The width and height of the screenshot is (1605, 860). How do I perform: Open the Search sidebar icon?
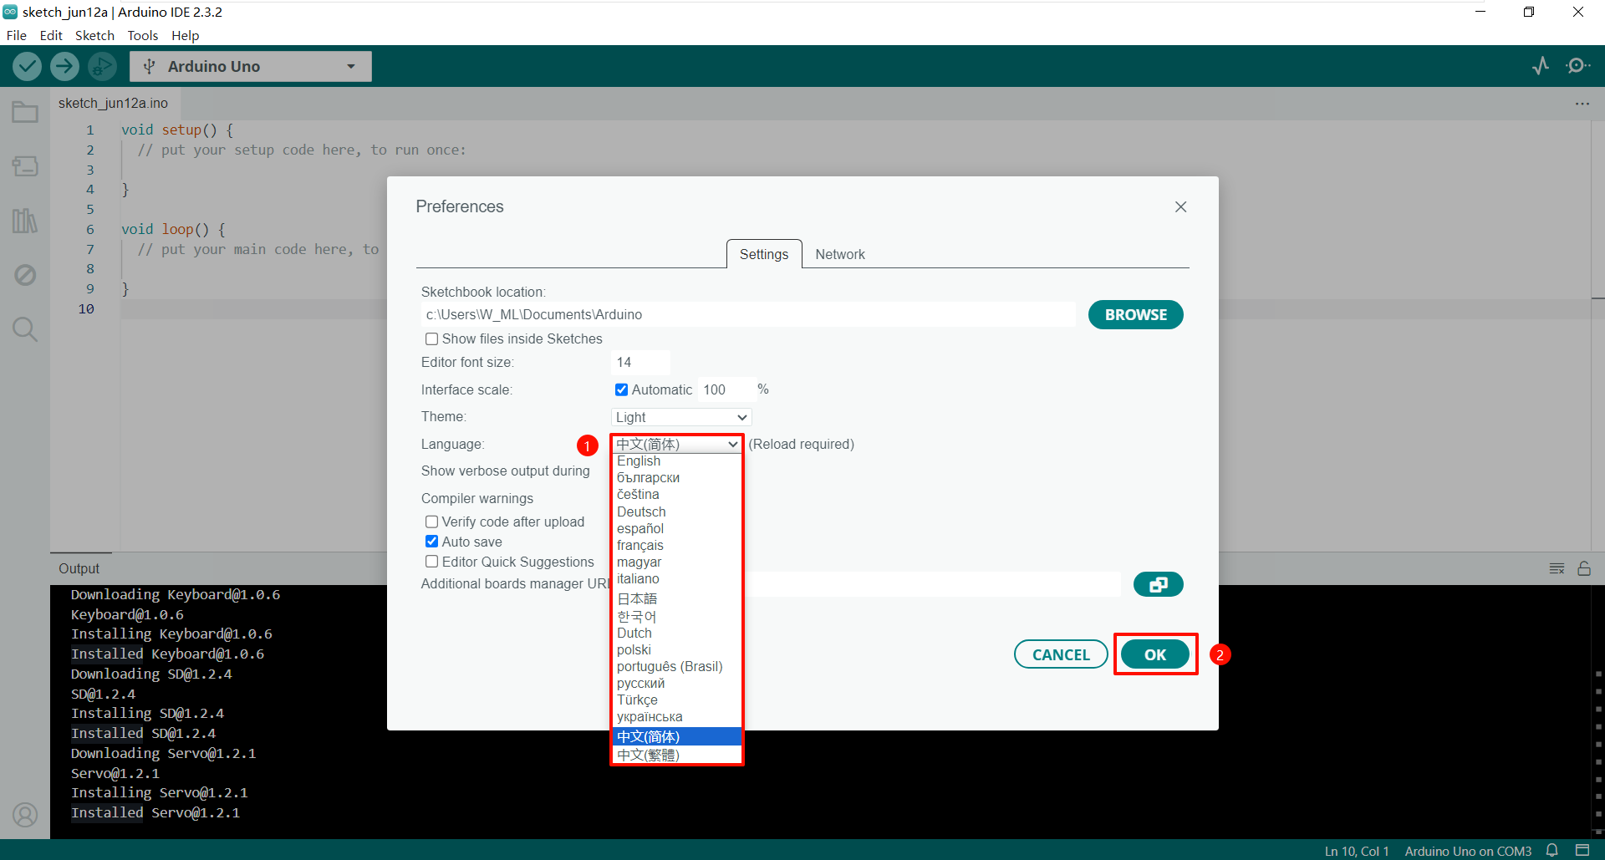pyautogui.click(x=25, y=329)
